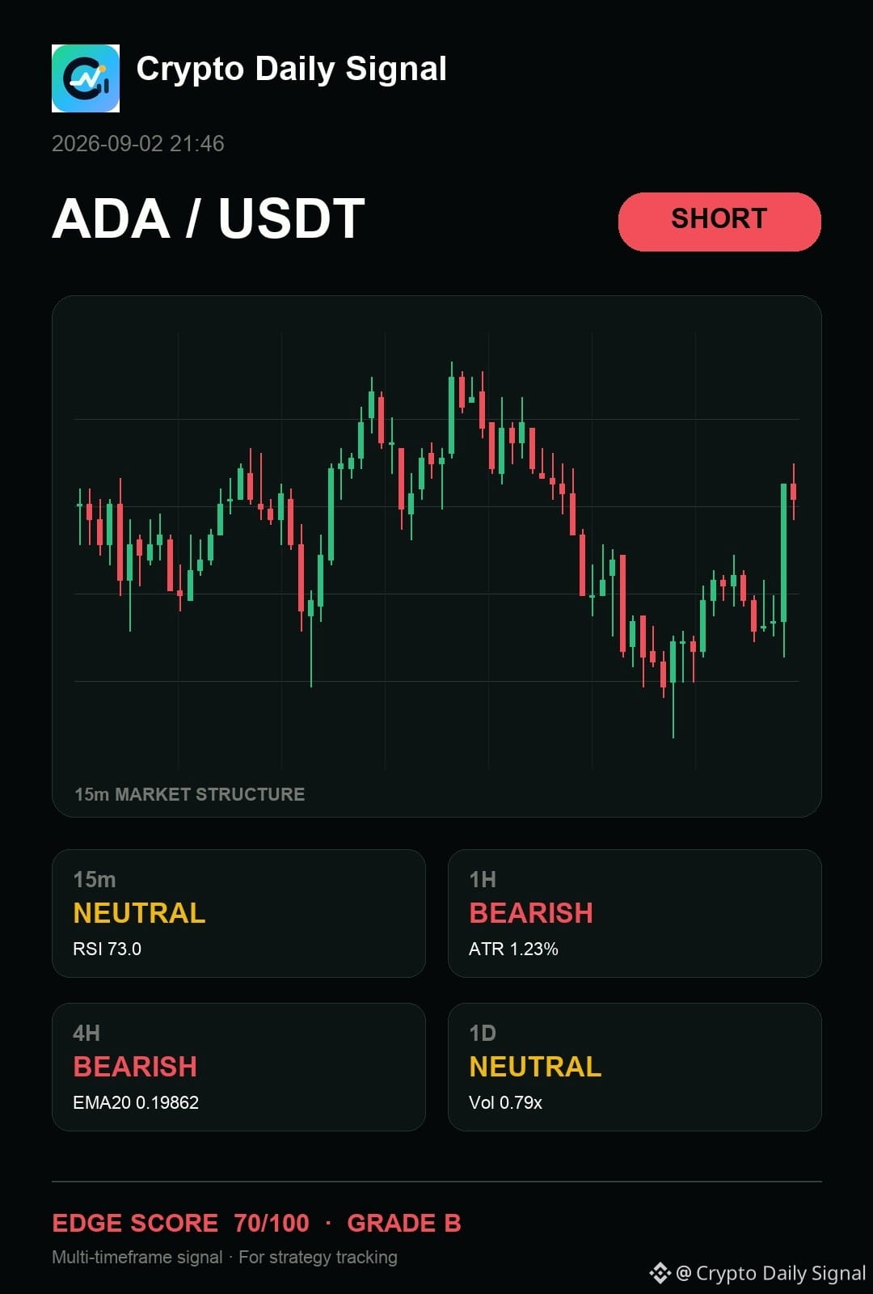Click the @ Crypto Daily Signal watermark
Screen dimensions: 873x1294
click(x=771, y=1273)
